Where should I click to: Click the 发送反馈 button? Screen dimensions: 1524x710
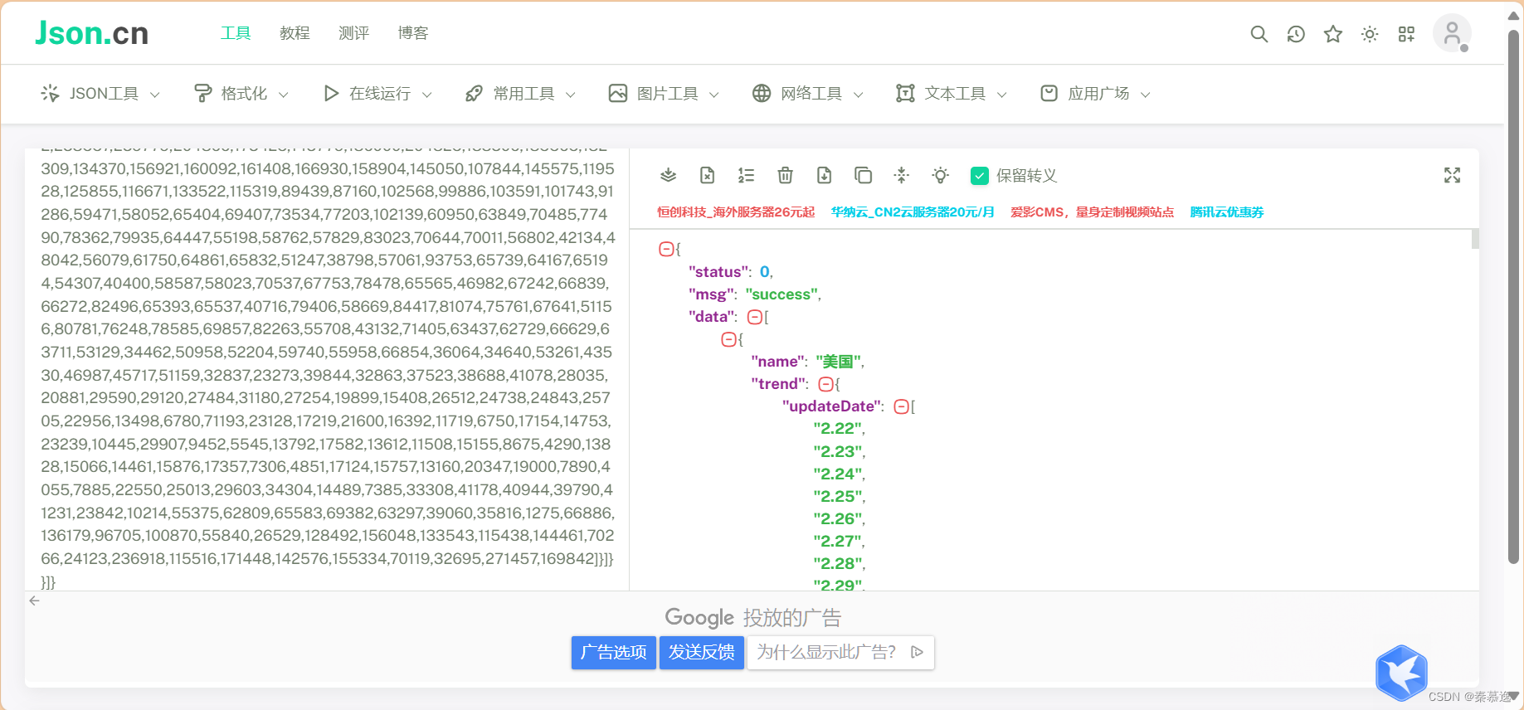(x=702, y=653)
